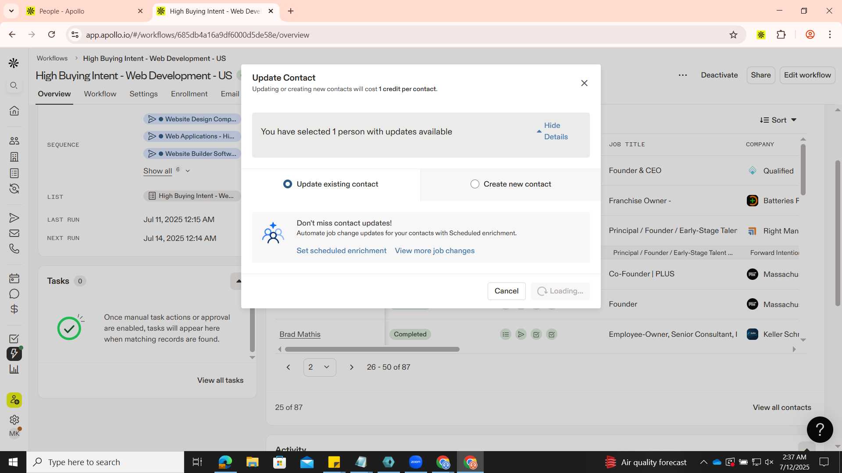Open the Sort dropdown

[778, 120]
